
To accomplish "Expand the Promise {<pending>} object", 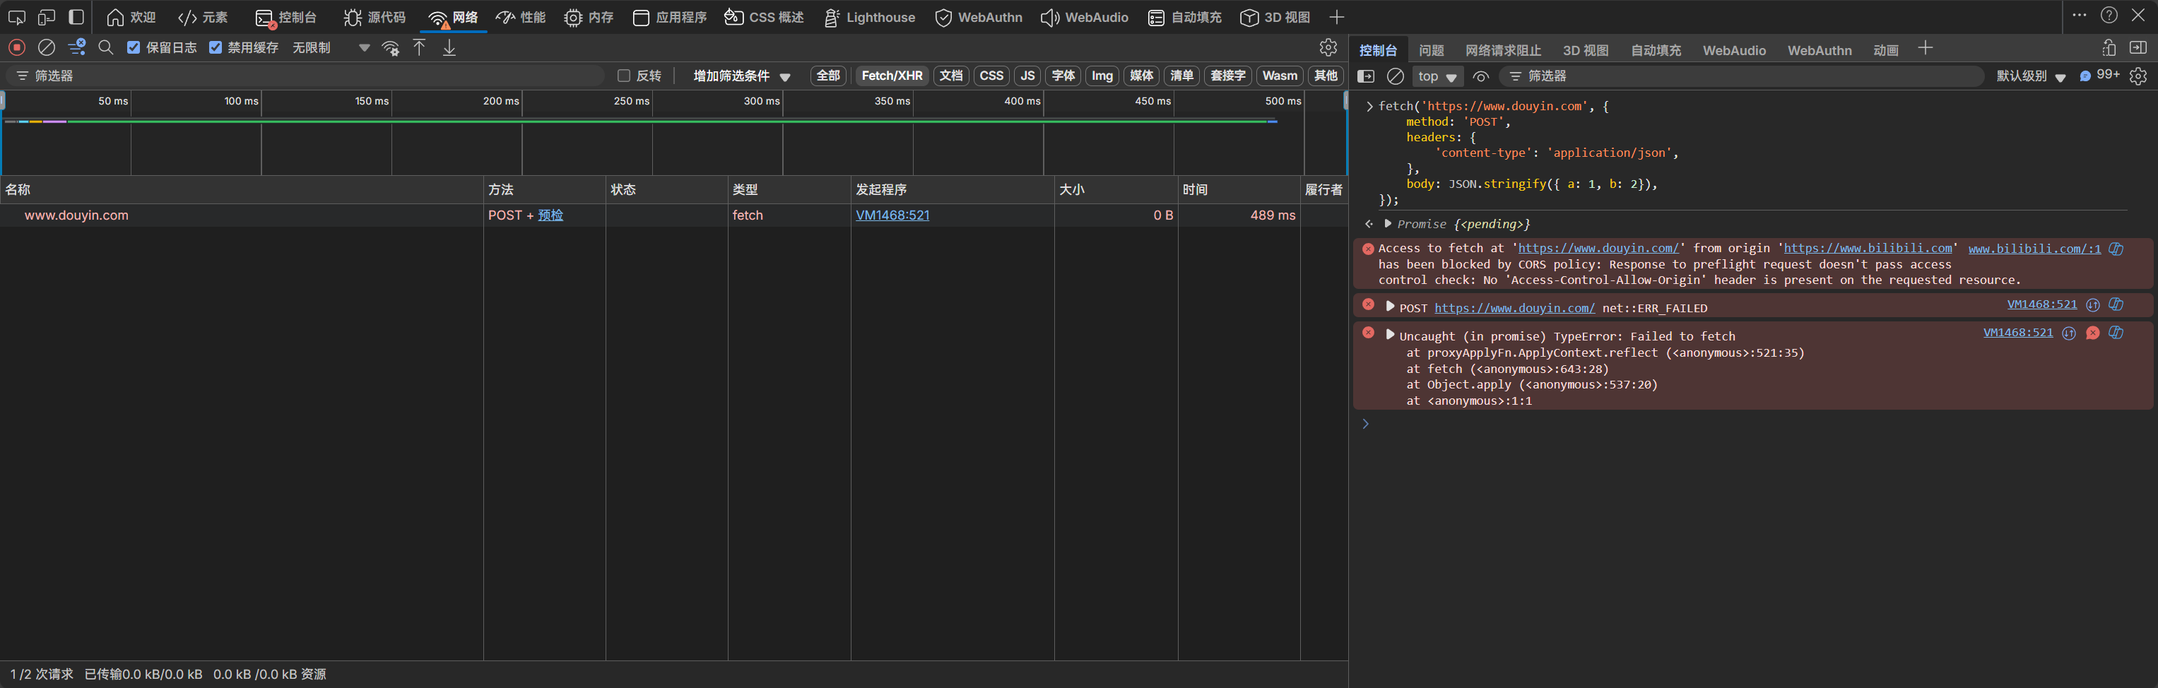I will (x=1388, y=223).
